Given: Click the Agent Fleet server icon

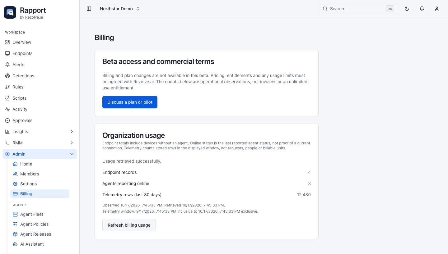Looking at the screenshot, I should pos(15,214).
